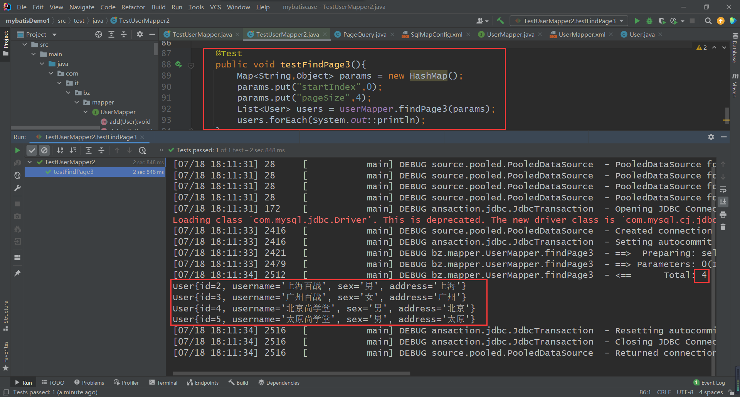
Task: Click the Select Opened File target icon
Action: coord(99,34)
